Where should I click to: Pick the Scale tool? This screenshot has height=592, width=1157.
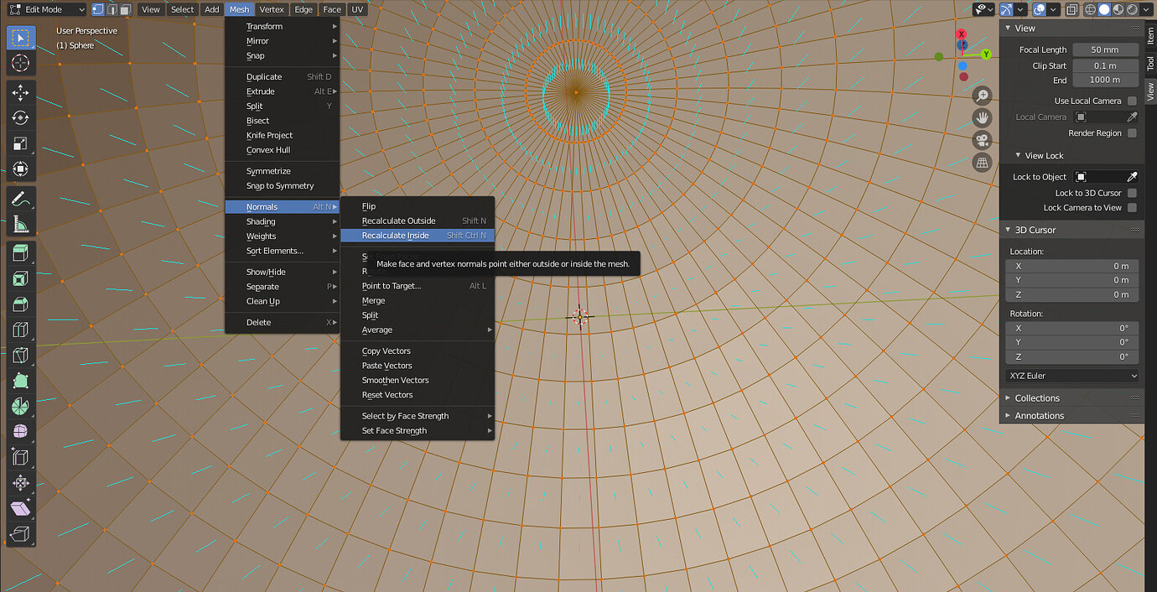coord(19,143)
